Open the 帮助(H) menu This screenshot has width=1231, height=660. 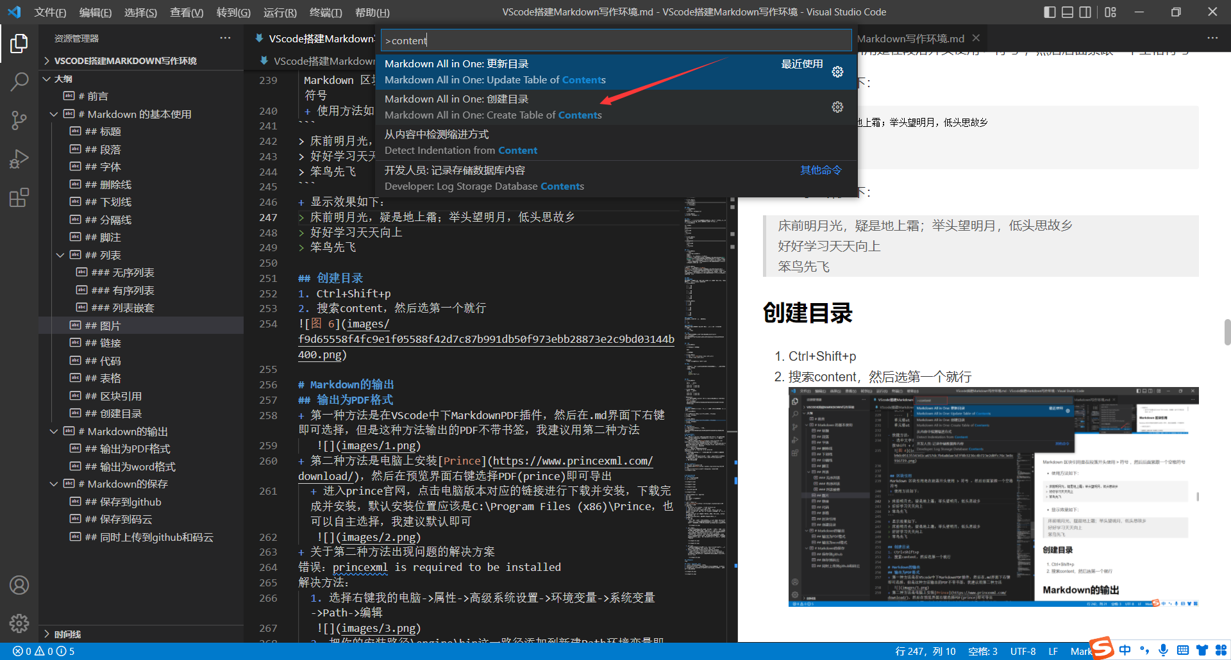tap(372, 12)
